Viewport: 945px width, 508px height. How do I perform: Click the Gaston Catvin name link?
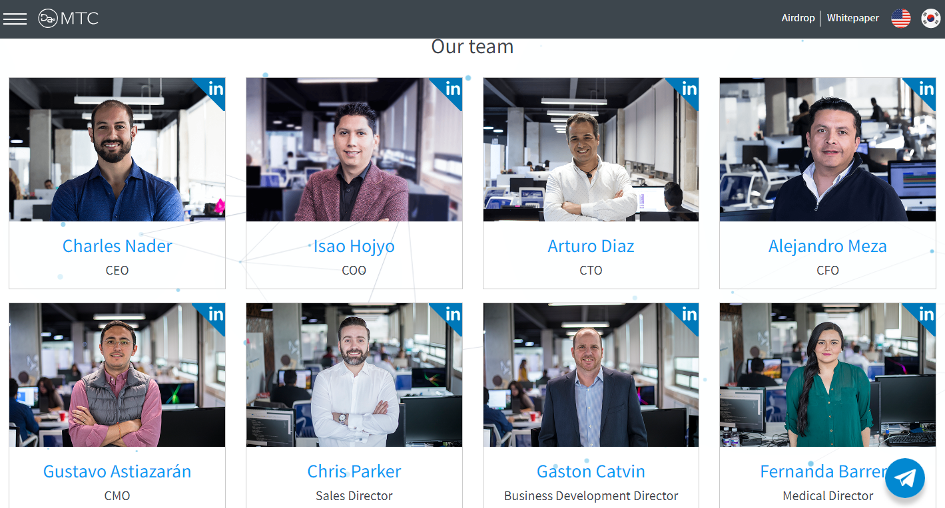591,471
